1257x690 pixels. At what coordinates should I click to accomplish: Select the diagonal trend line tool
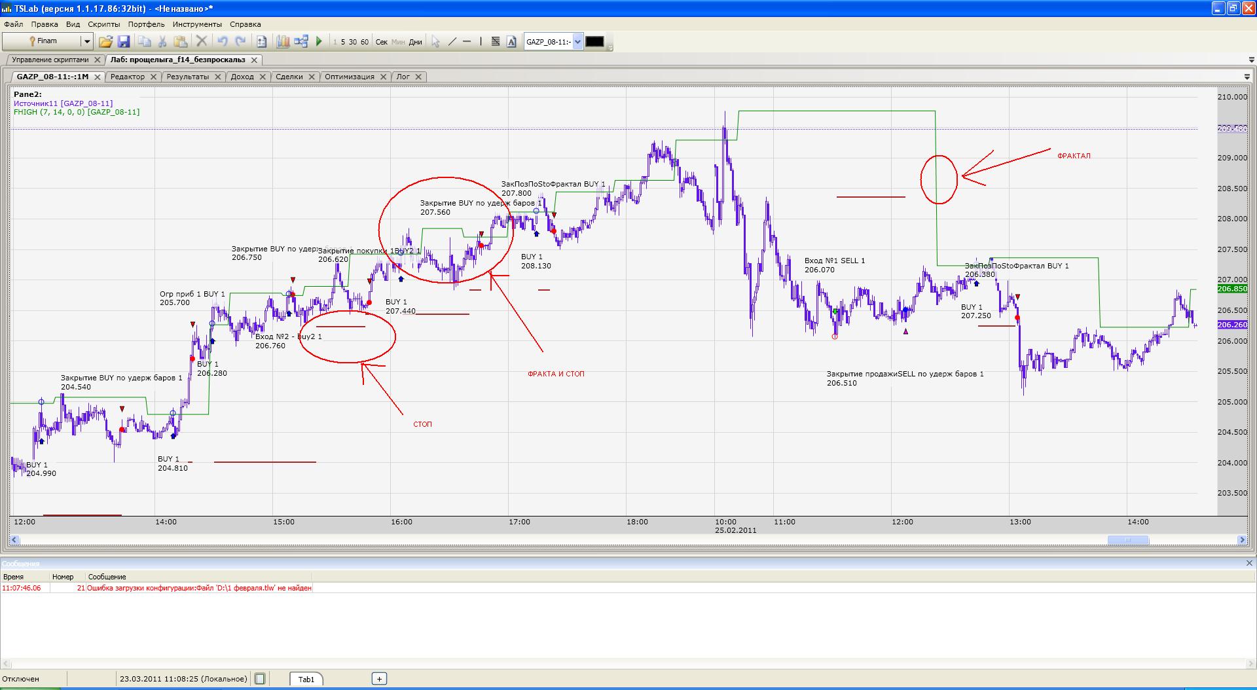coord(452,41)
